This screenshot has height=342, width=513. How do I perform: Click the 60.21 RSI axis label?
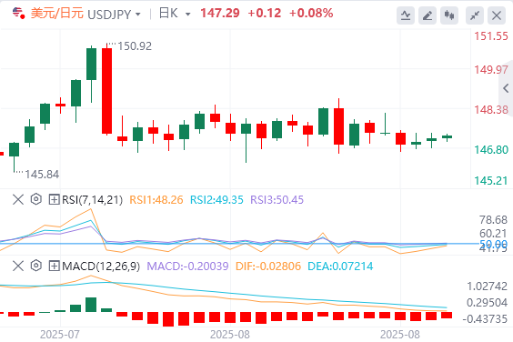tap(493, 234)
